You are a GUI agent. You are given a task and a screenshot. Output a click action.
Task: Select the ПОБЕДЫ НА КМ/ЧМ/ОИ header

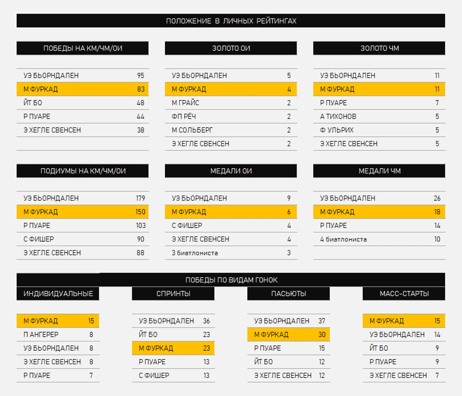coord(83,48)
